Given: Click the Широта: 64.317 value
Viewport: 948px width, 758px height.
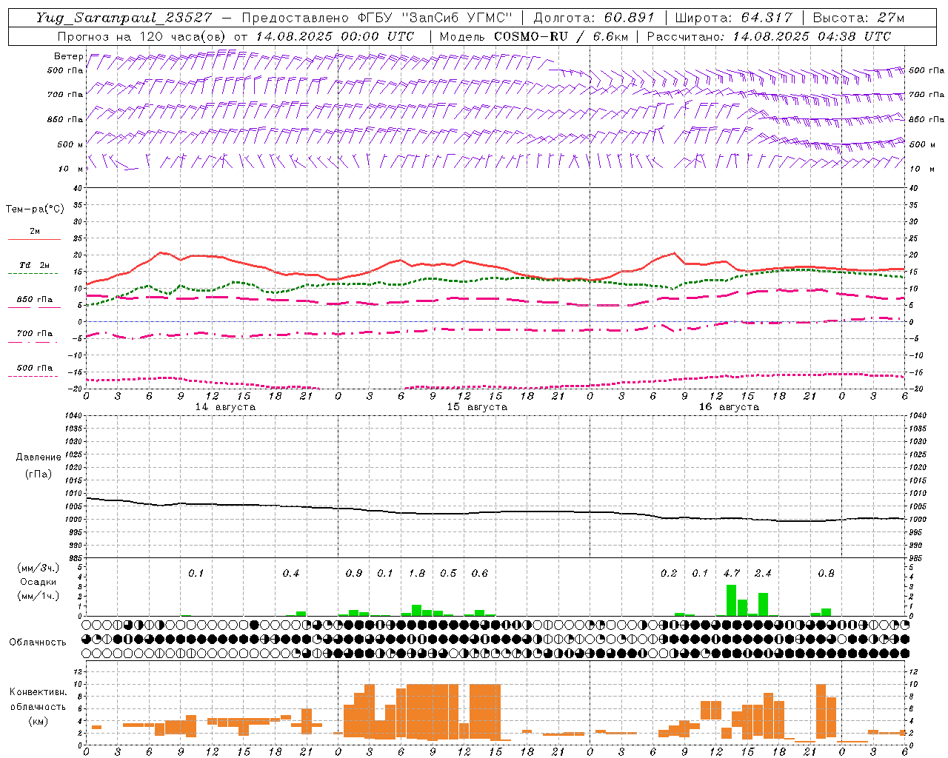Looking at the screenshot, I should (733, 18).
